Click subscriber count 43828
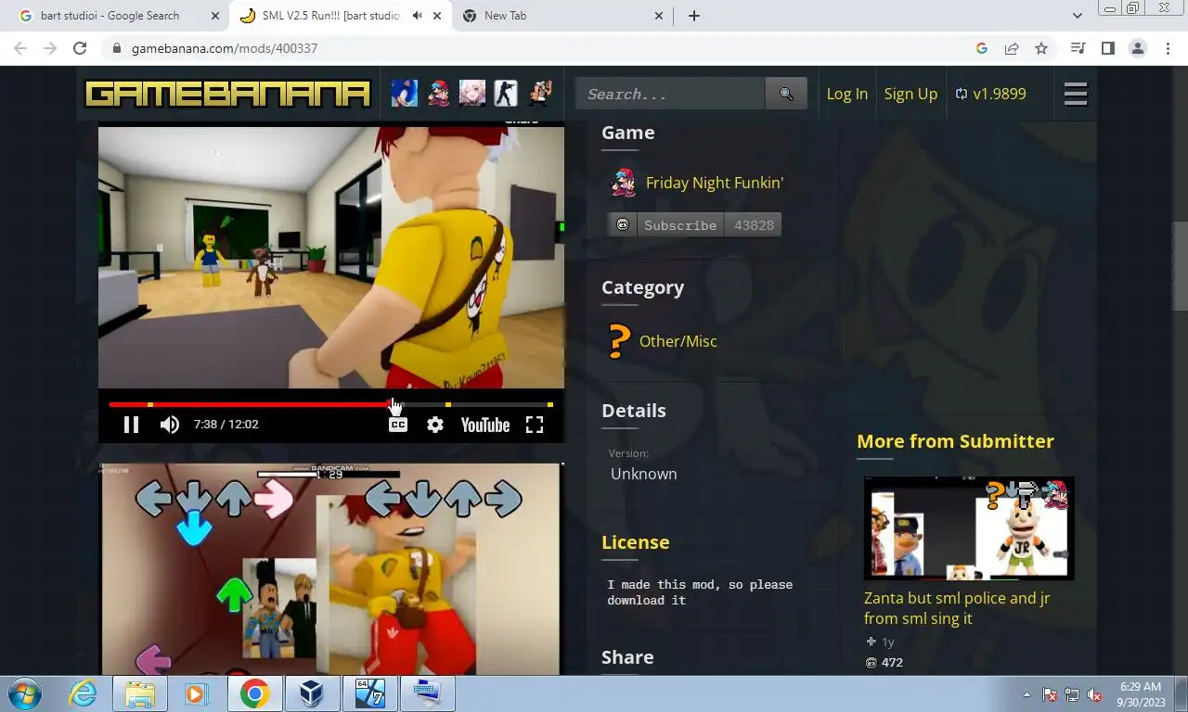The height and width of the screenshot is (712, 1188). pos(754,225)
